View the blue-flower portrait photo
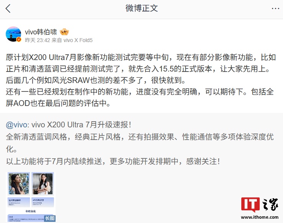The width and height of the screenshot is (283, 223). (x=19, y=184)
